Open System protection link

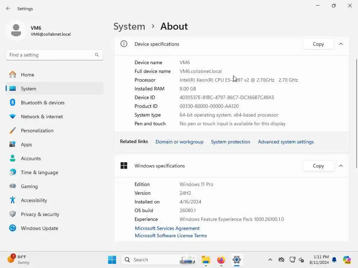pos(231,142)
